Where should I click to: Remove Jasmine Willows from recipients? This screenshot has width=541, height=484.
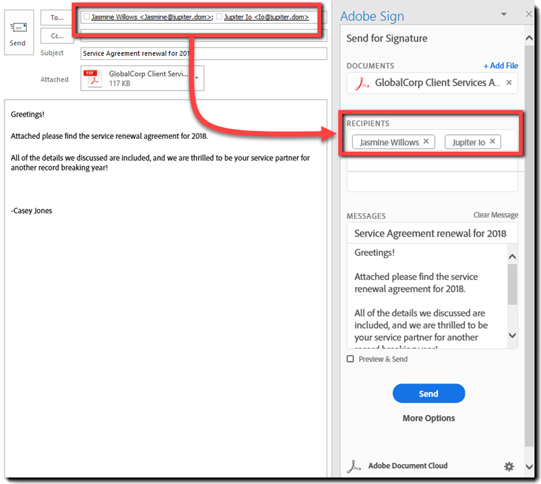426,141
